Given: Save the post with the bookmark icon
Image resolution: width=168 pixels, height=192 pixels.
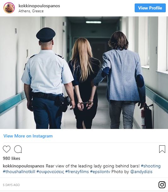Looking at the screenshot, I should pos(162,149).
